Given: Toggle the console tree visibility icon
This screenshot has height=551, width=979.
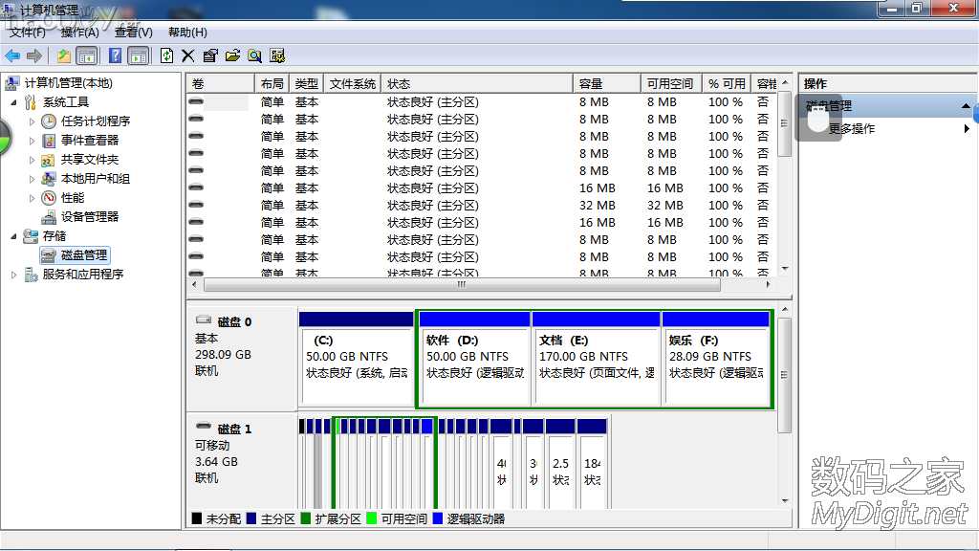Looking at the screenshot, I should pyautogui.click(x=87, y=55).
